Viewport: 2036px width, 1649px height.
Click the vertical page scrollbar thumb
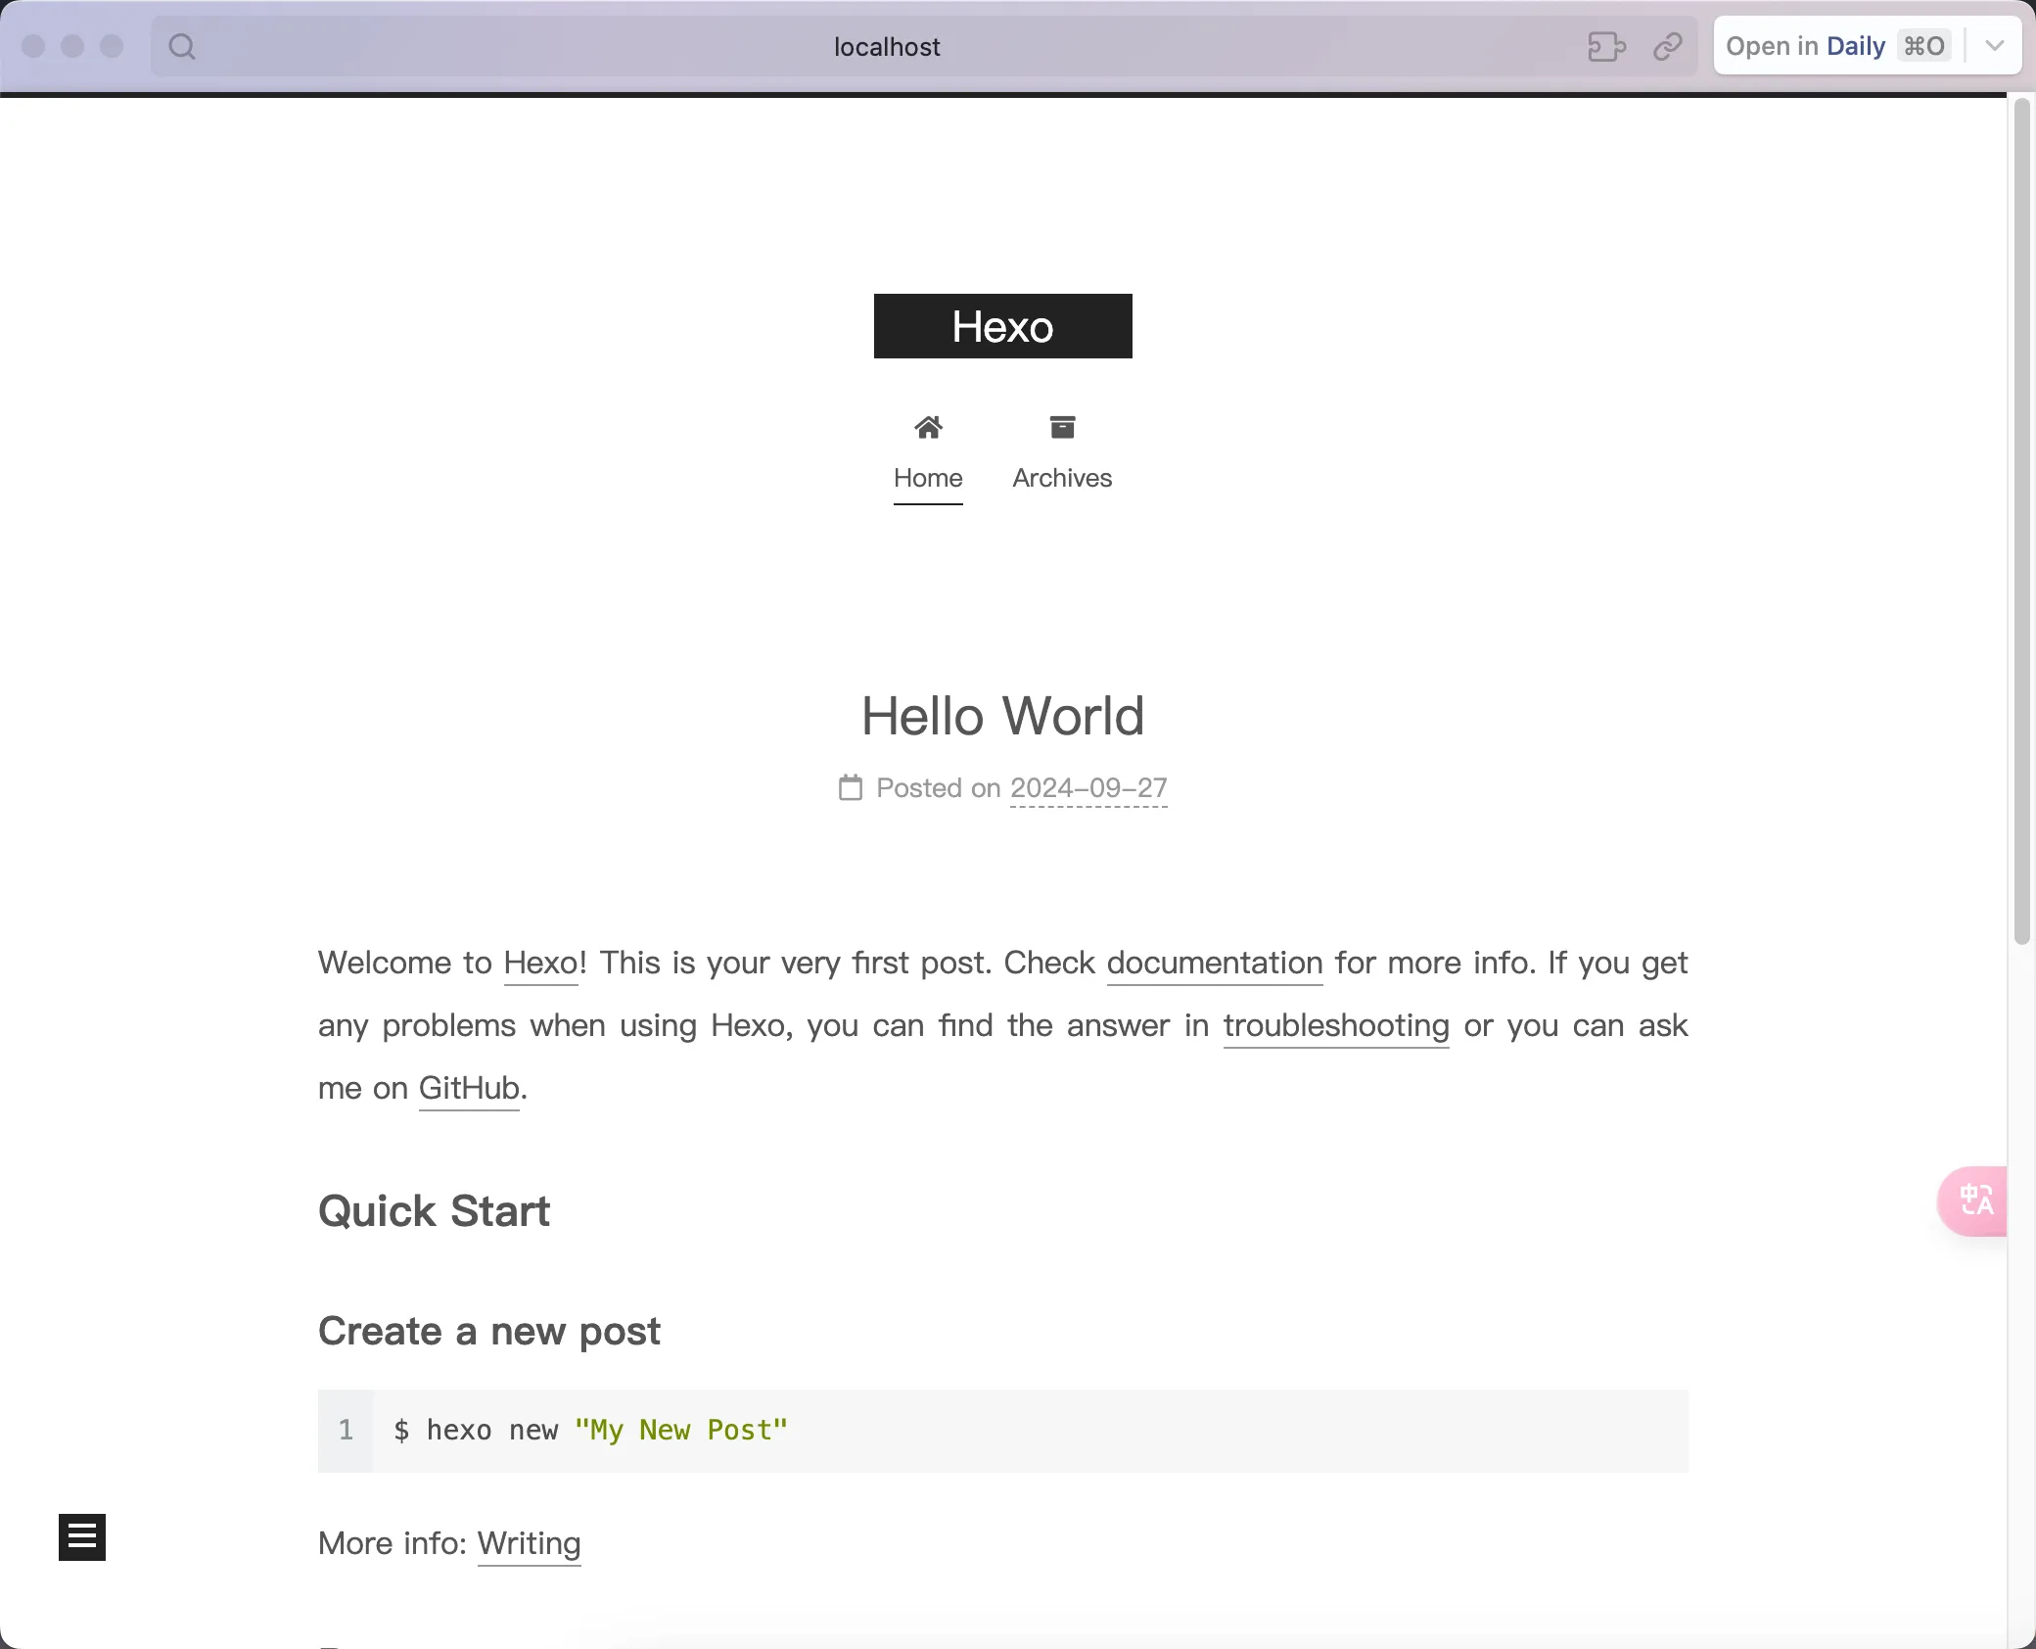(x=2022, y=521)
